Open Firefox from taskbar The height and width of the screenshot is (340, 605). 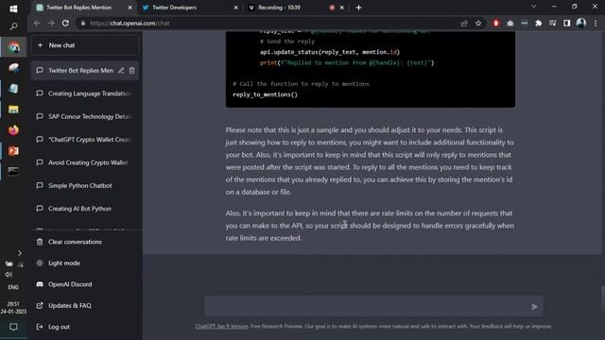[13, 130]
